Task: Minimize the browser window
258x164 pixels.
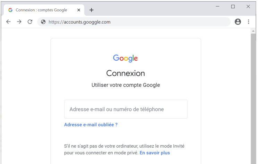Action: (x=217, y=7)
